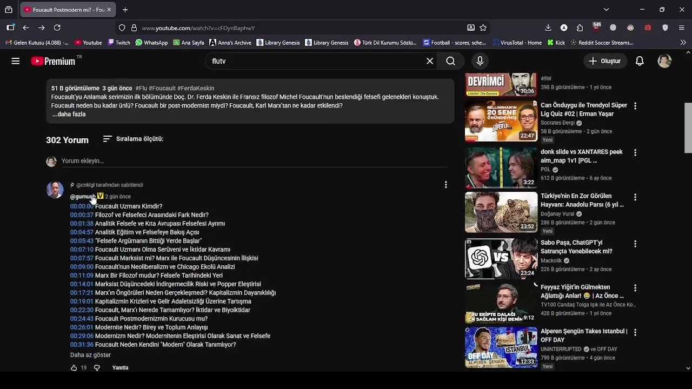Open notifications bell

(640, 61)
